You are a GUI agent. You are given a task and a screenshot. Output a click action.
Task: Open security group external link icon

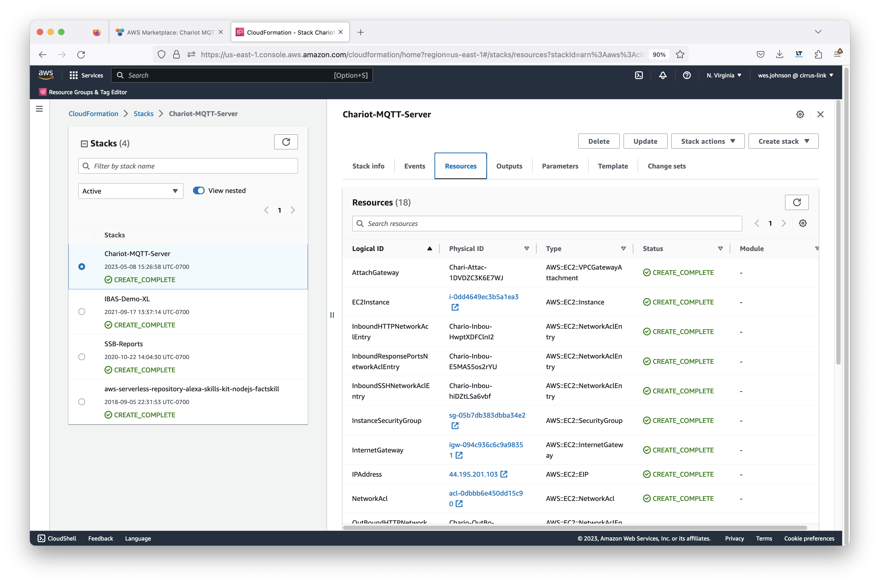pos(455,425)
